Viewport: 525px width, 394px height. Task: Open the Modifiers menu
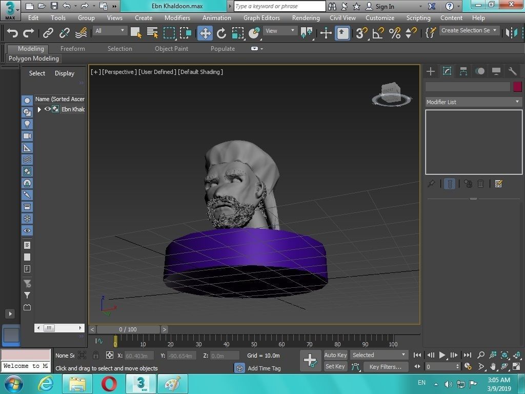[177, 18]
